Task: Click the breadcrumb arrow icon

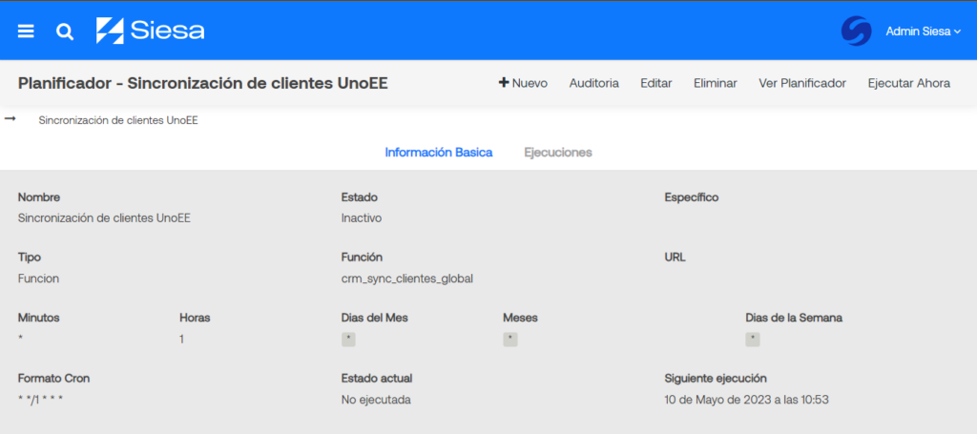Action: [10, 119]
